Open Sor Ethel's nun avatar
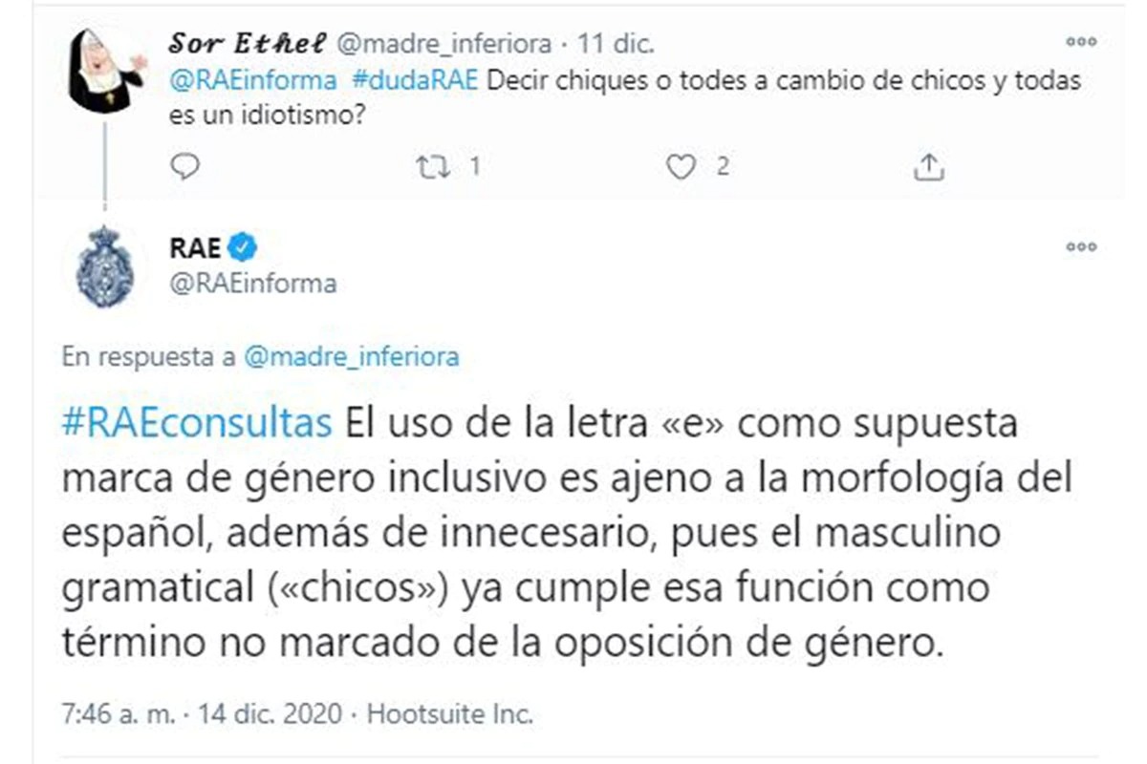 click(x=104, y=71)
